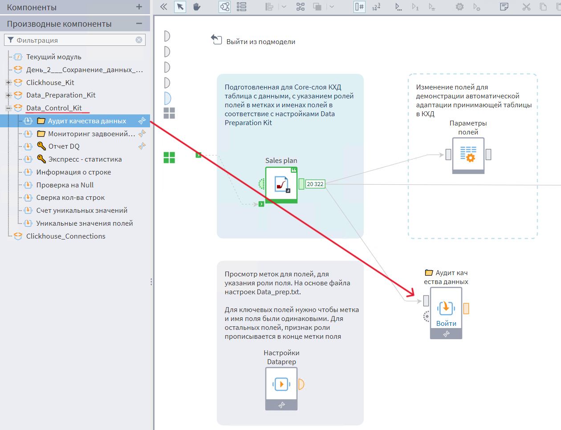561x430 pixels.
Task: Collapse the Data_Control_Kit tree node
Action: tap(8, 108)
